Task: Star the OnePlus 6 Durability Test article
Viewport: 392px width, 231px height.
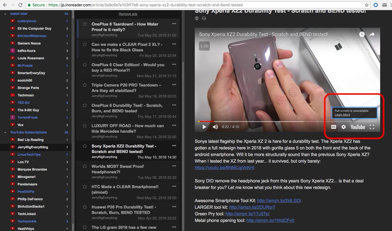Action: [x=85, y=105]
